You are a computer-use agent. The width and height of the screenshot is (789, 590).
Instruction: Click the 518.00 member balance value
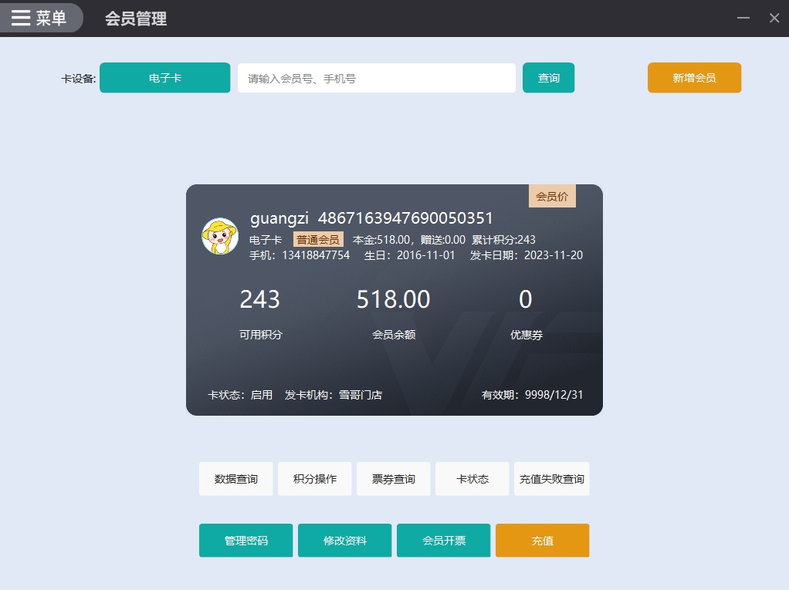[393, 299]
